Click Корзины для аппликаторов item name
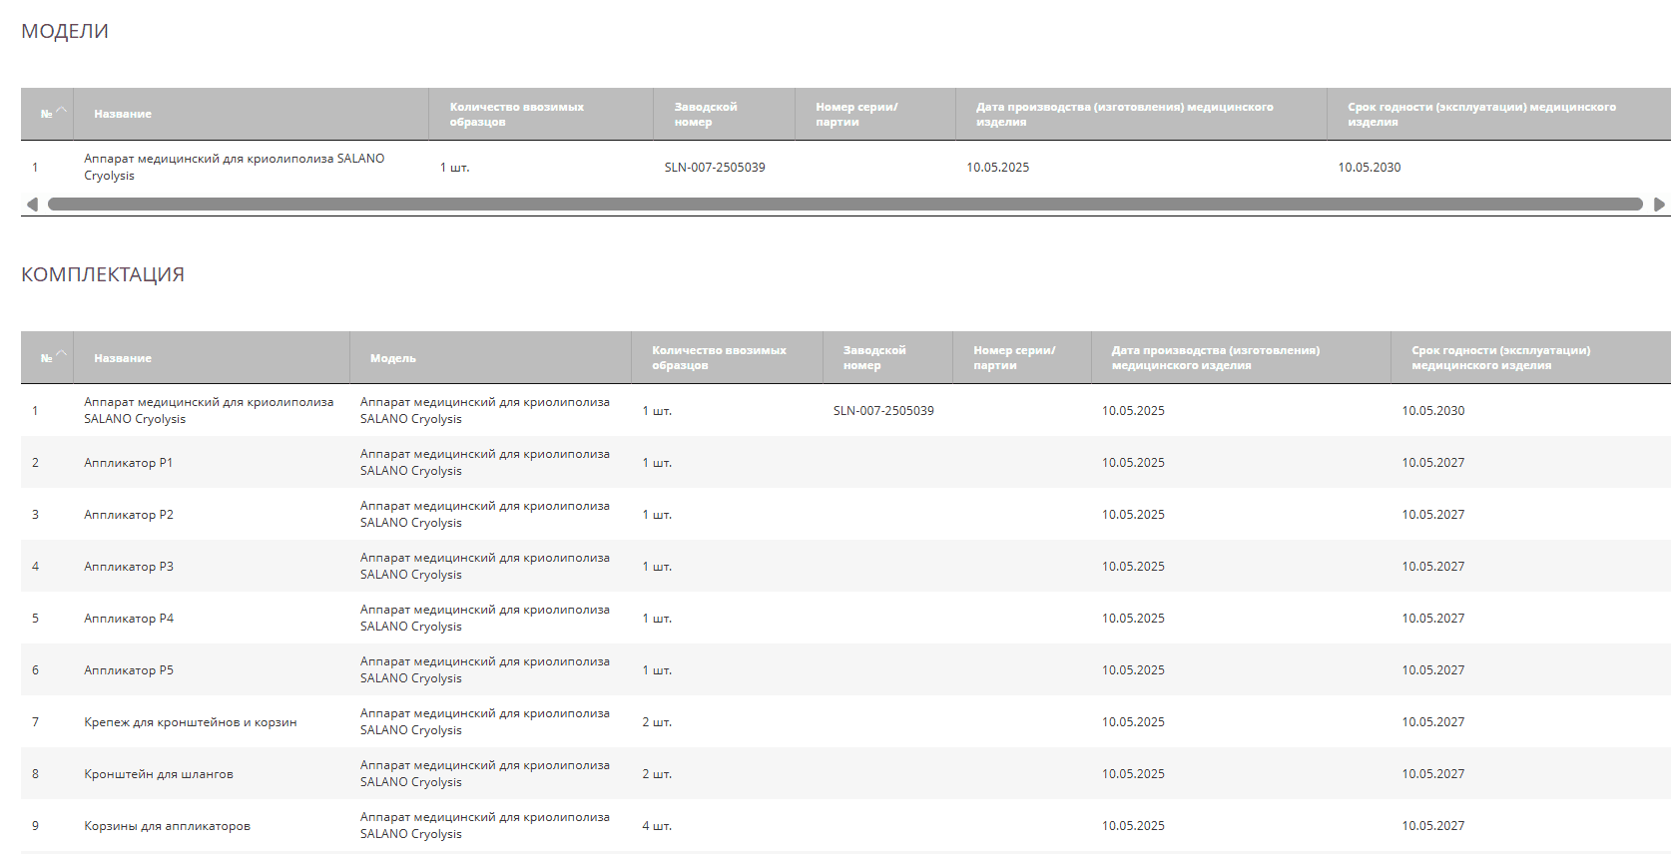 pyautogui.click(x=167, y=826)
